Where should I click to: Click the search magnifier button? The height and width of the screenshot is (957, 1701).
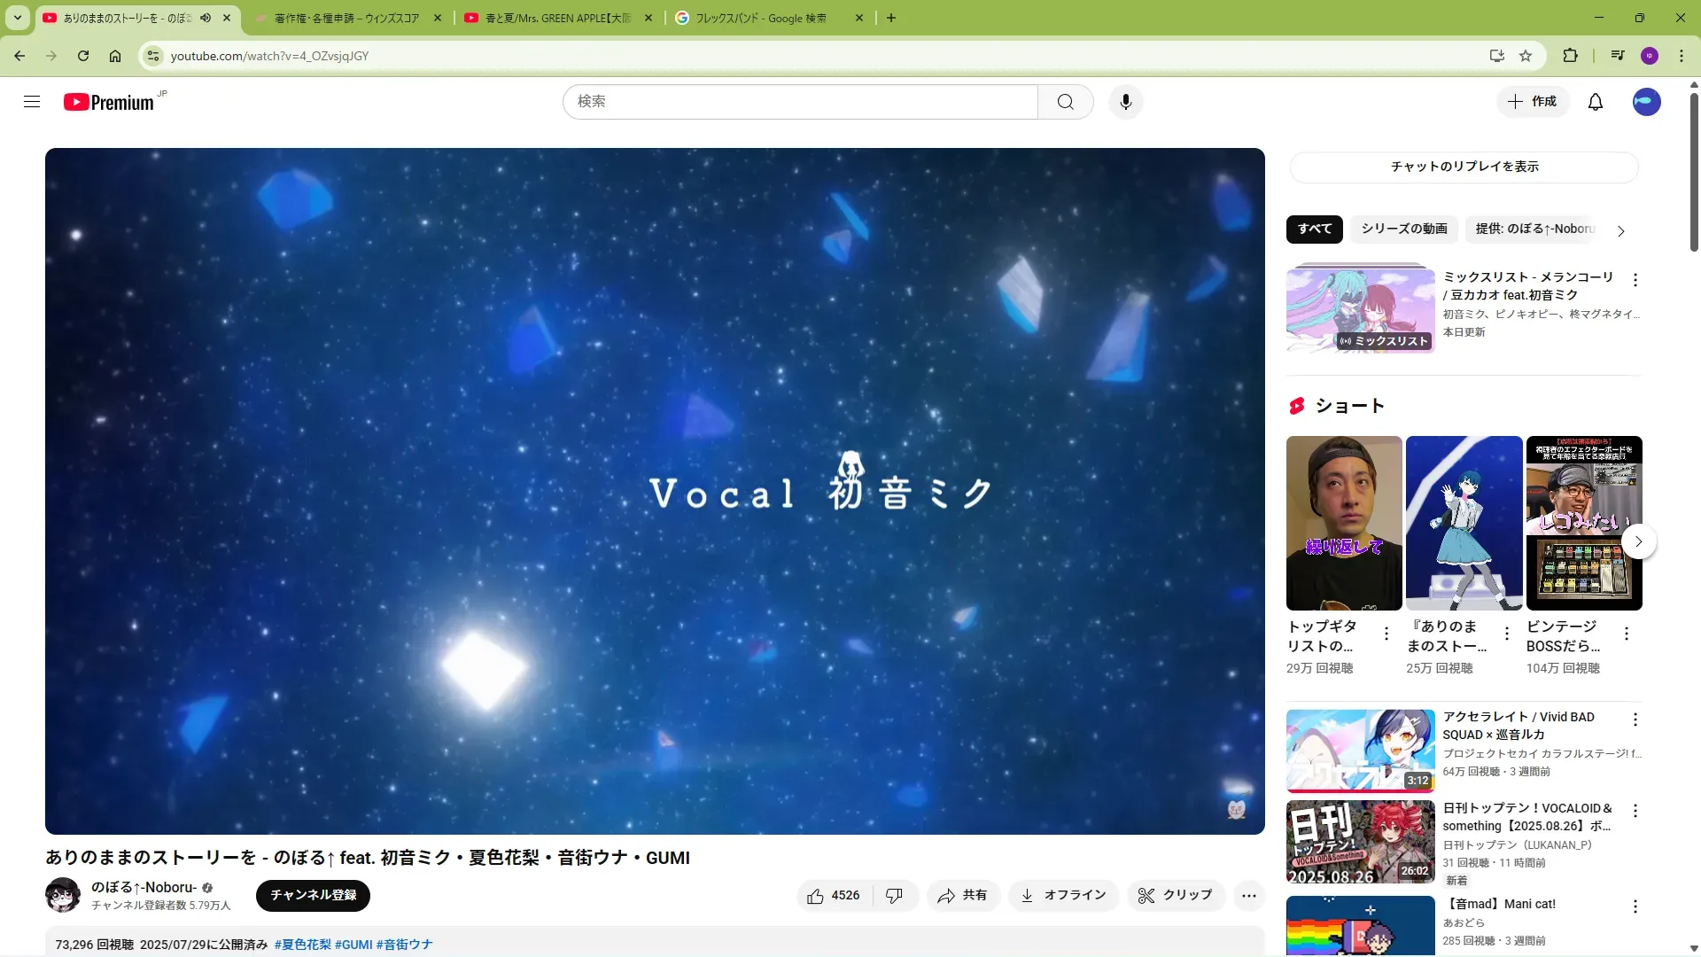coord(1065,102)
